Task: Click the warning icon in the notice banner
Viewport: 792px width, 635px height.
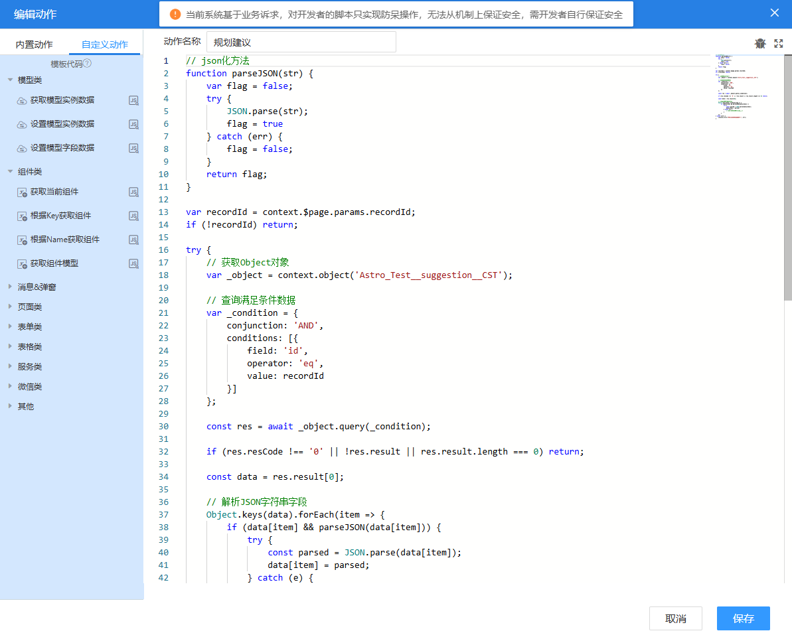Action: point(175,14)
